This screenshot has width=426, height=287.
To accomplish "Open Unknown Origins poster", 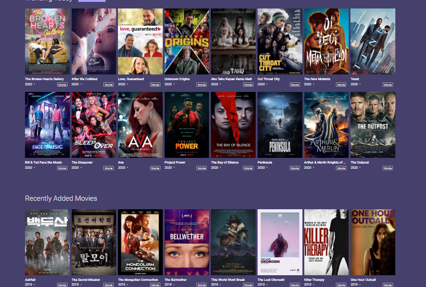I will [187, 41].
